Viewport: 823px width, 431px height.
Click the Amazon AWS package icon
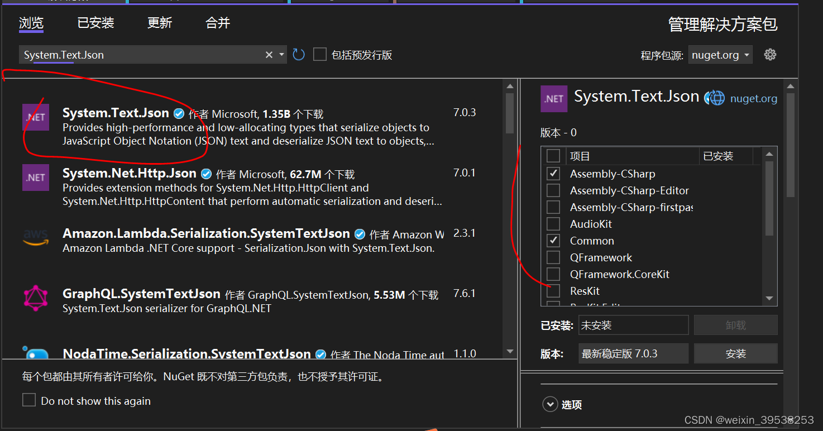(x=35, y=238)
